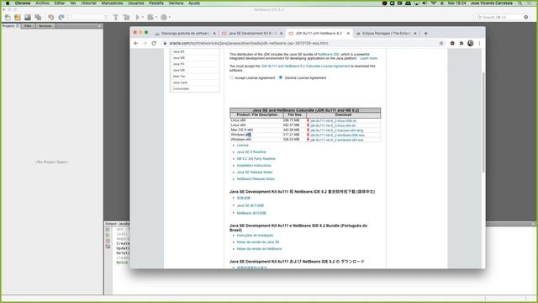The height and width of the screenshot is (303, 538).
Task: Open Archivo menu in menu bar
Action: click(x=42, y=3)
